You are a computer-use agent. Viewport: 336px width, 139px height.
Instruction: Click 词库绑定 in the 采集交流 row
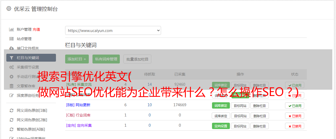pos(221,85)
